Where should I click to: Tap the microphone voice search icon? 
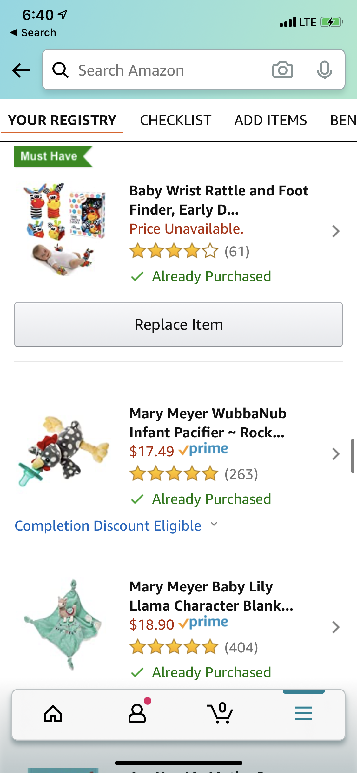click(324, 70)
